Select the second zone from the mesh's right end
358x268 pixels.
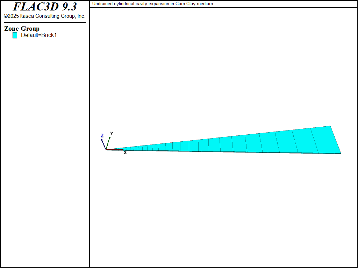pyautogui.click(x=305, y=141)
